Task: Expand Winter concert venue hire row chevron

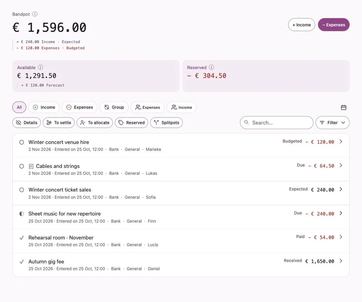Action: [x=341, y=141]
